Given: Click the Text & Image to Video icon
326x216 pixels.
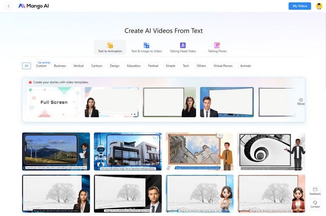Looking at the screenshot, I should [x=146, y=45].
